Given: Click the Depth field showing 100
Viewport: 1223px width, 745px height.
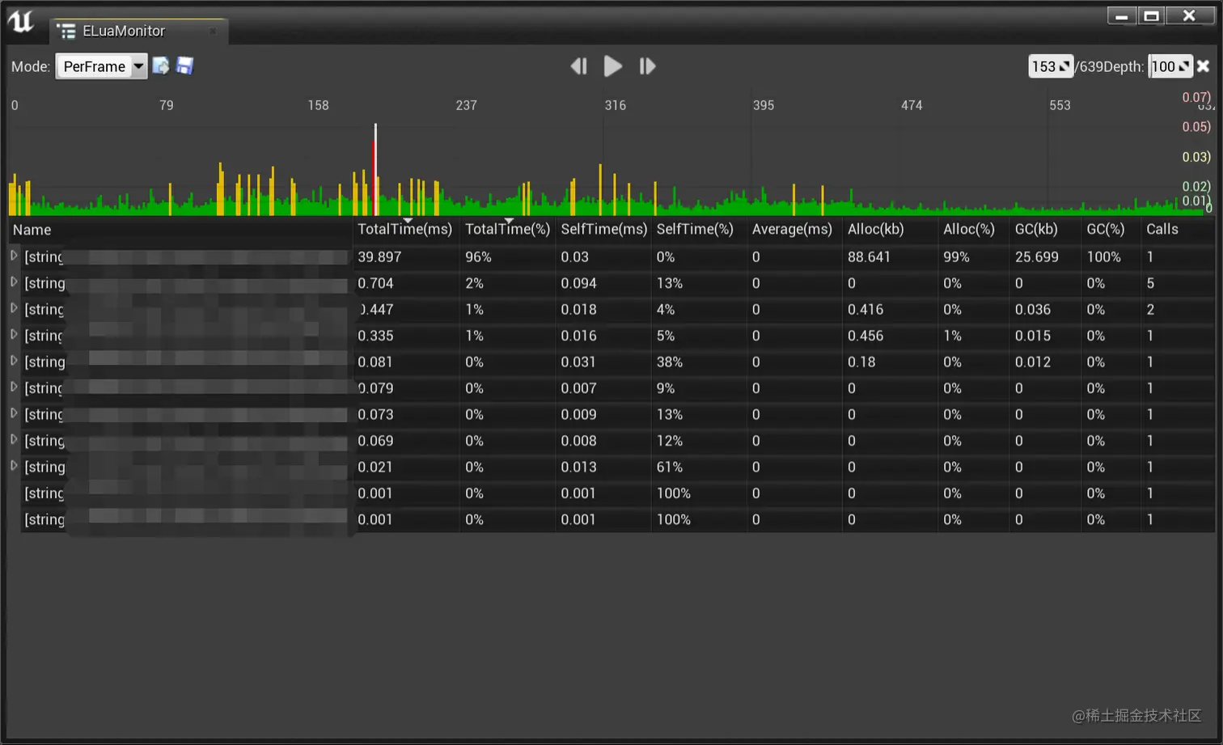Looking at the screenshot, I should point(1170,66).
